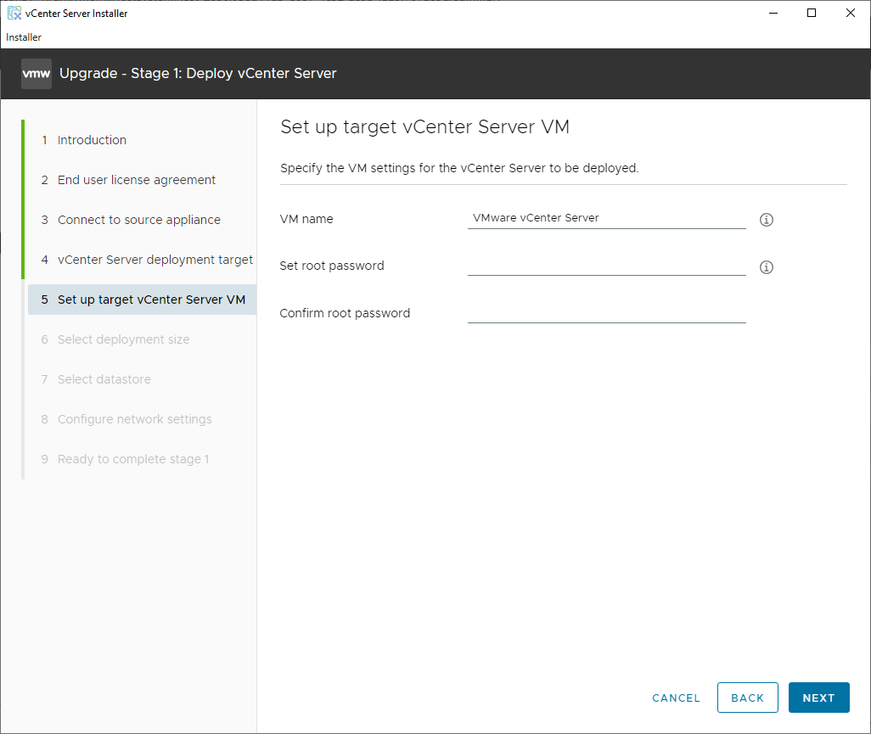Click Select deployment size step
Screen dimensions: 871x734
point(123,339)
